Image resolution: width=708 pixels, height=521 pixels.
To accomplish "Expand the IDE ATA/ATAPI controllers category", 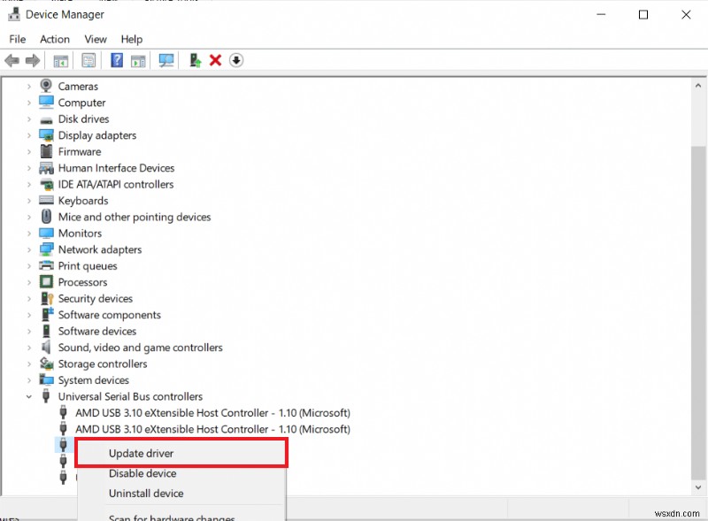I will pyautogui.click(x=29, y=184).
